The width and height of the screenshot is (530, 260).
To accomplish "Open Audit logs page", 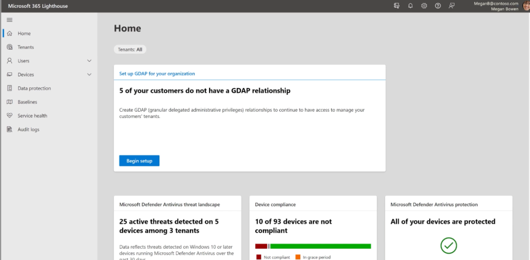I will tap(28, 129).
